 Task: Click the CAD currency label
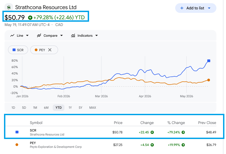click(x=59, y=25)
